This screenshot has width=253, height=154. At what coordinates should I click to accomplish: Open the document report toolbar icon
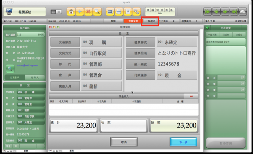click(128, 12)
